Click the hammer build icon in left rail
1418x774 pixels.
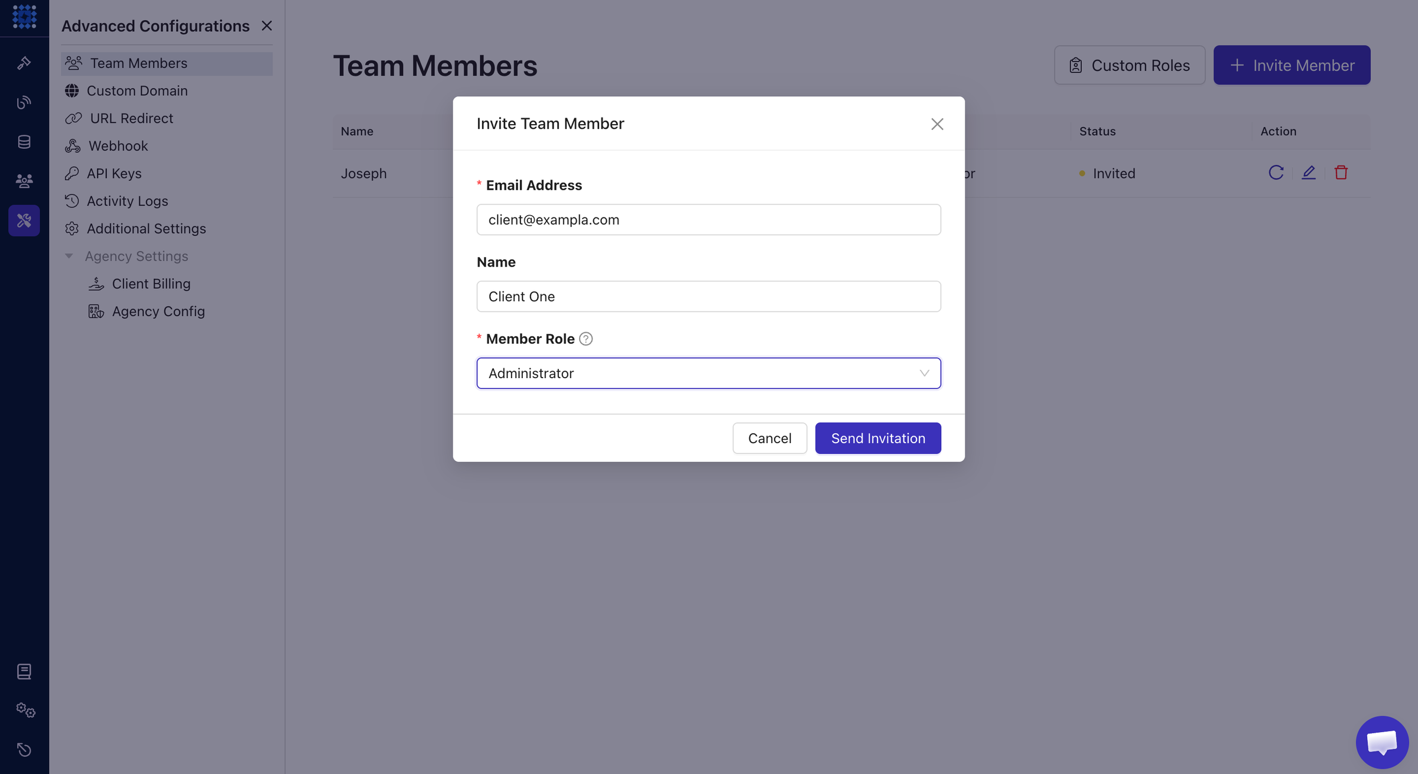[x=24, y=63]
